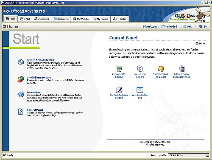
Task: Click the View Application Log magnifier icon
Action: [x=140, y=90]
